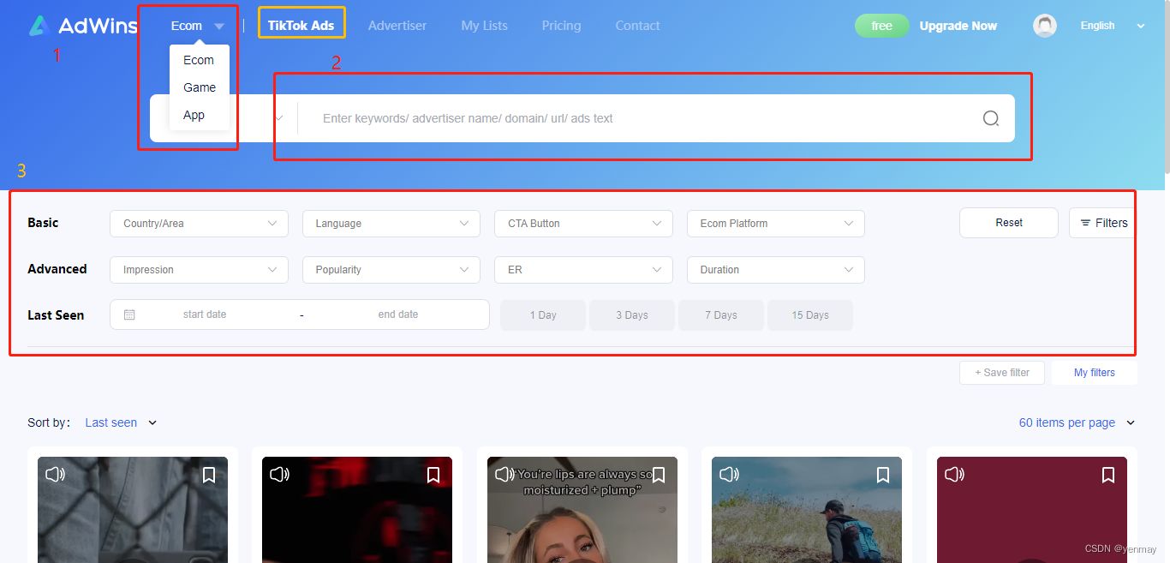Select the 3 Days quick filter
Viewport: 1170px width, 563px height.
(632, 315)
